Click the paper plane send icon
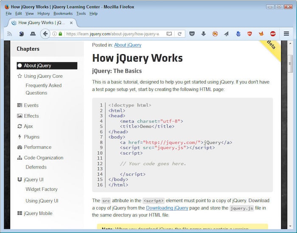The height and width of the screenshot is (233, 297). (x=226, y=34)
